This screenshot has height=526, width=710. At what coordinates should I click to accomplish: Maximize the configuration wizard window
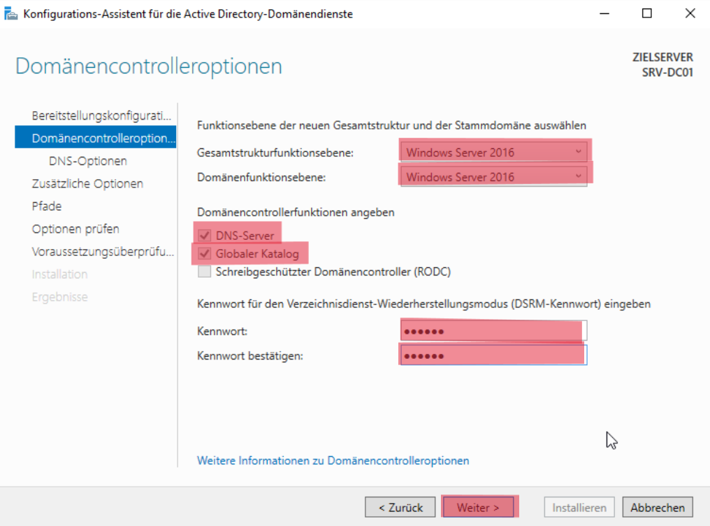tap(647, 14)
